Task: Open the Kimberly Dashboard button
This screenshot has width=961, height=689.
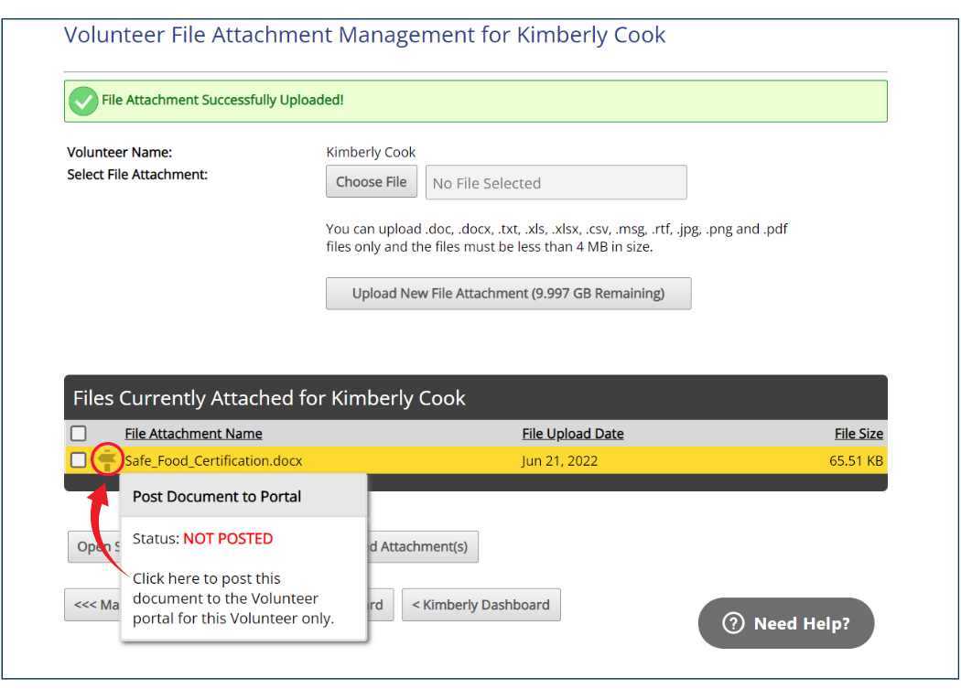Action: pyautogui.click(x=481, y=605)
